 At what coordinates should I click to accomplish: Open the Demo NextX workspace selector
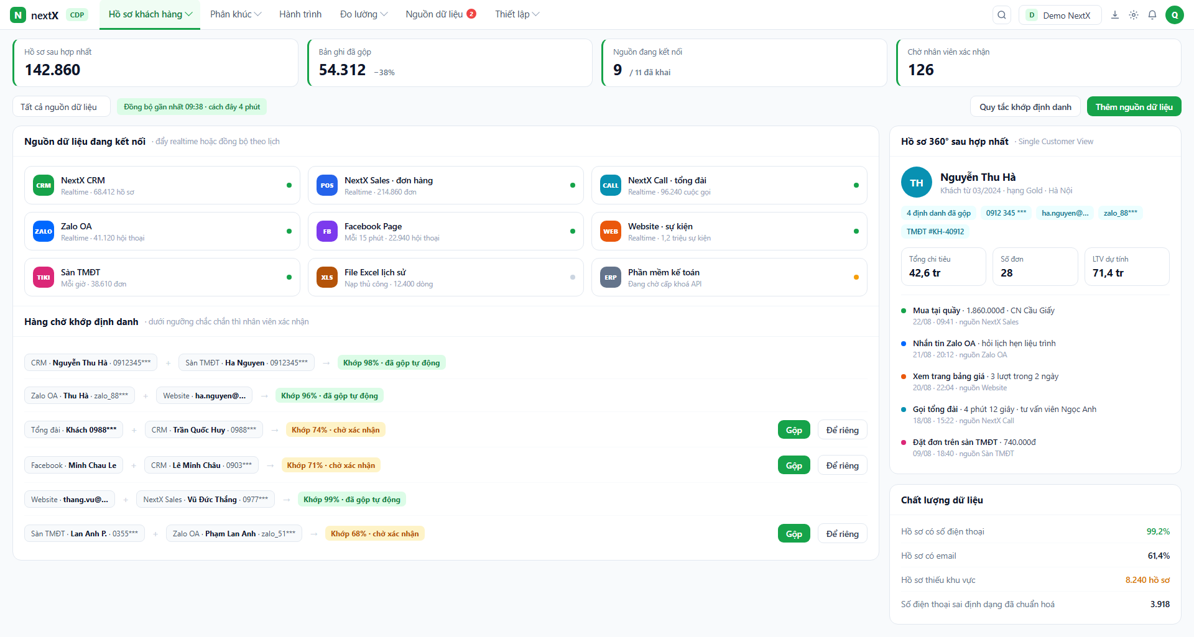pyautogui.click(x=1060, y=15)
